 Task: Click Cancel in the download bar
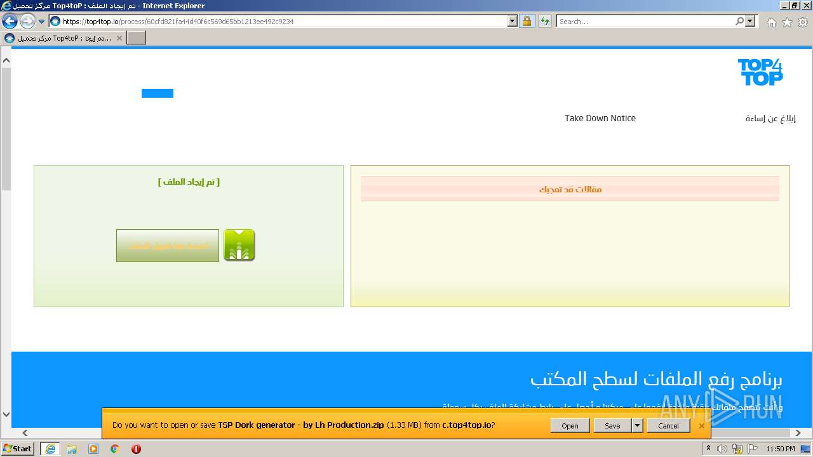tap(668, 426)
